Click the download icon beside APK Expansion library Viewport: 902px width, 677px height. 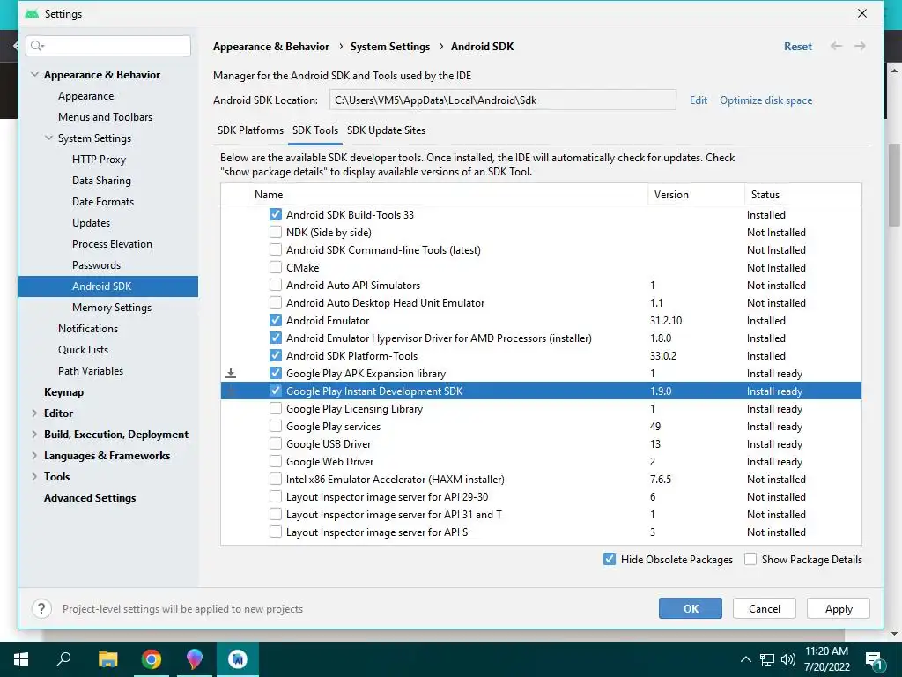231,373
